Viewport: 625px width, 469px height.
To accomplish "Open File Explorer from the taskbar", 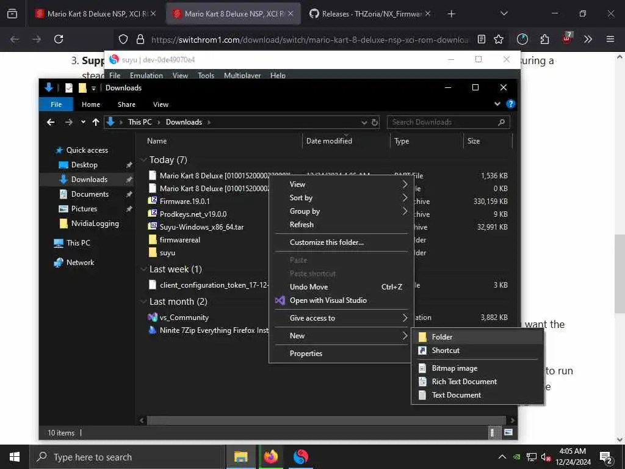I will click(240, 457).
